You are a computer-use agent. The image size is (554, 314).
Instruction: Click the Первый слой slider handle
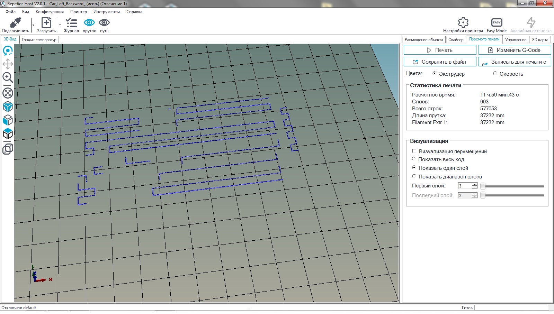coord(483,186)
